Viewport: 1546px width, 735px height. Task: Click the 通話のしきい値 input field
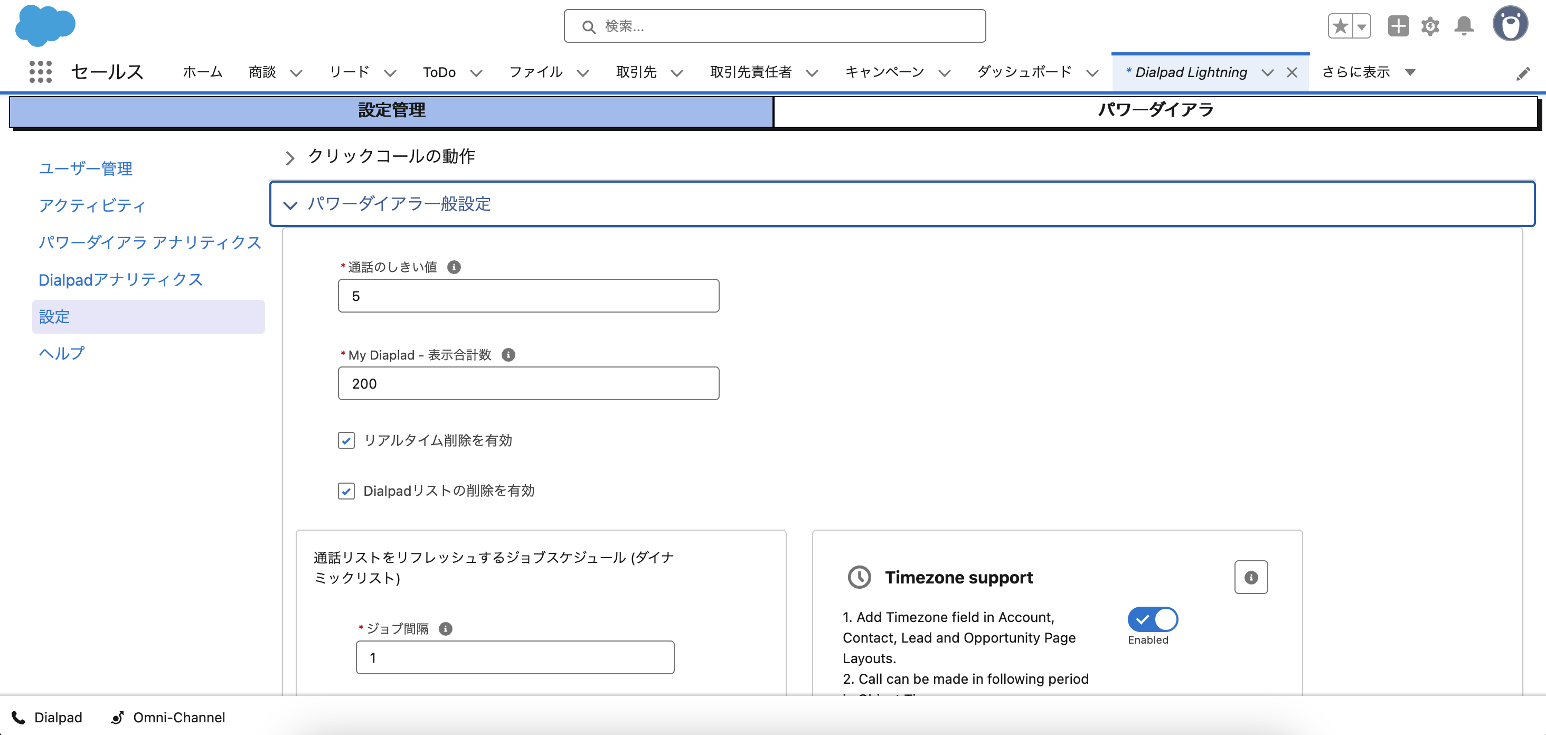tap(528, 296)
